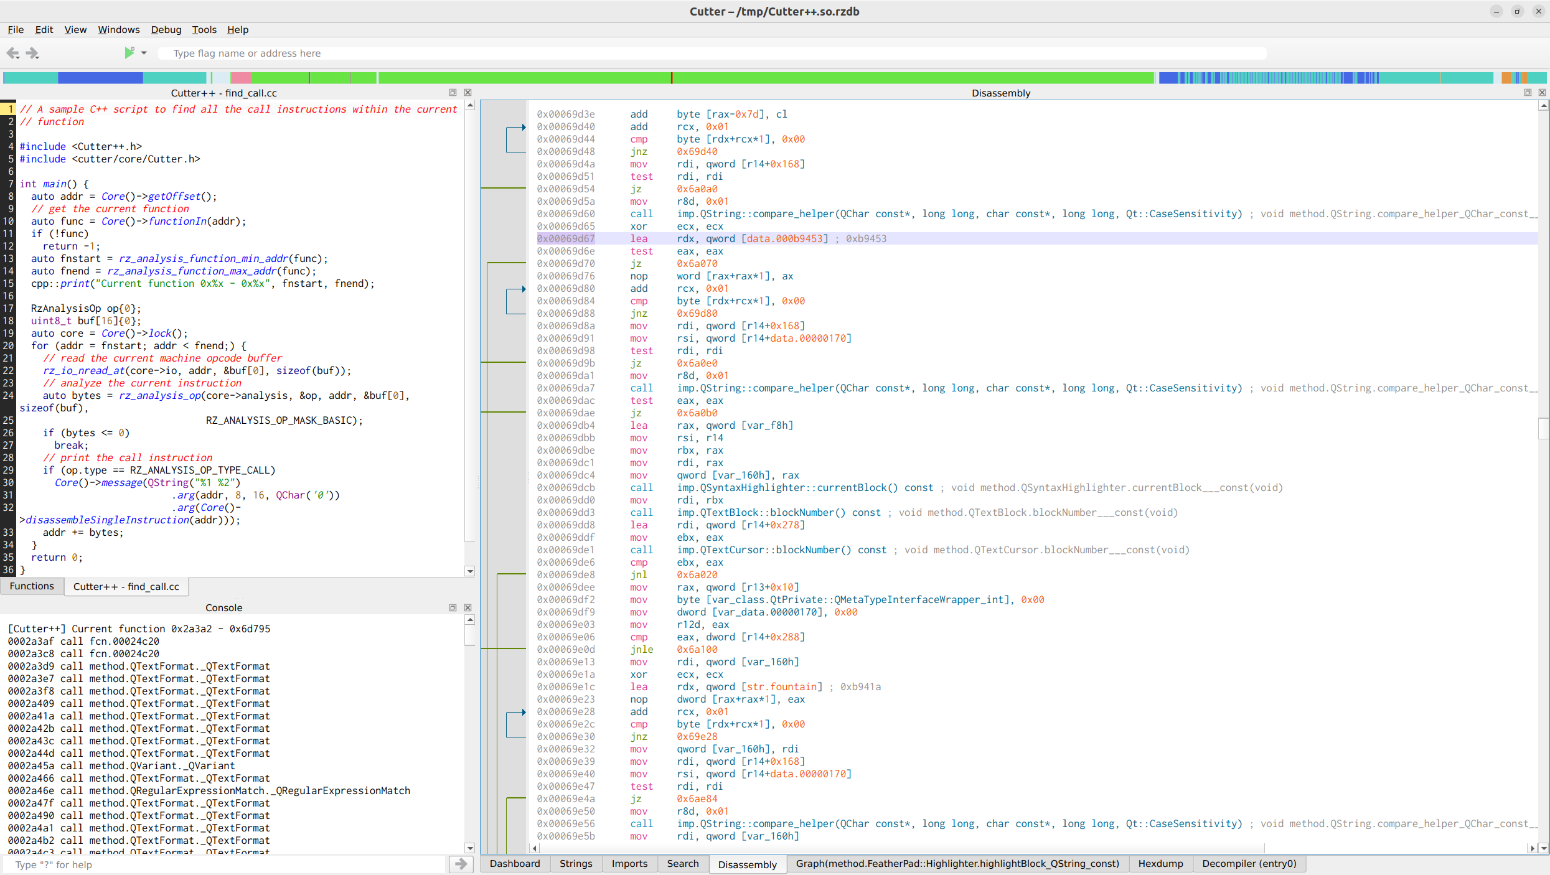Screen dimensions: 1550x875
Task: Float the Disassembly panel
Action: [x=1528, y=93]
